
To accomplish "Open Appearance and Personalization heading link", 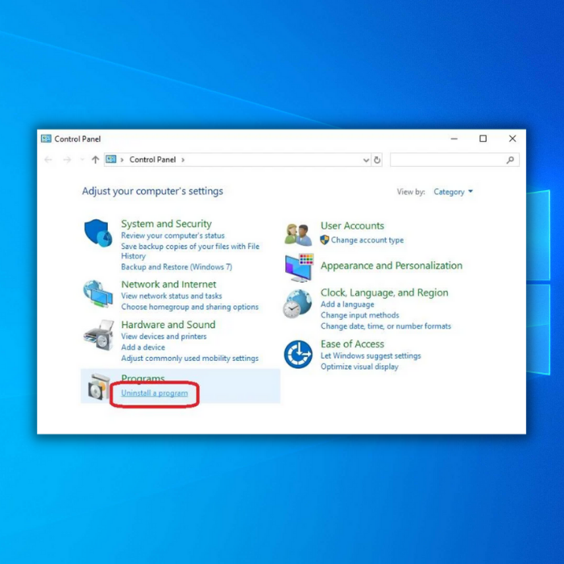I will [392, 265].
